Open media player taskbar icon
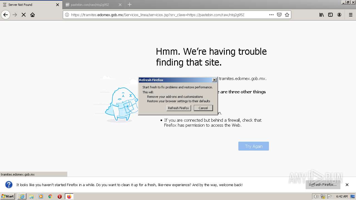The width and height of the screenshot is (356, 200). (41, 196)
